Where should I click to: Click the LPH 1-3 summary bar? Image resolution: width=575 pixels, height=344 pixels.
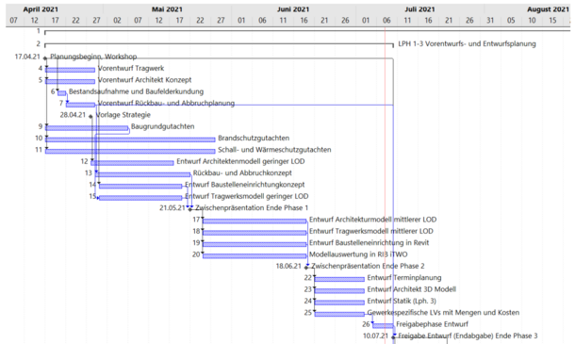point(219,44)
